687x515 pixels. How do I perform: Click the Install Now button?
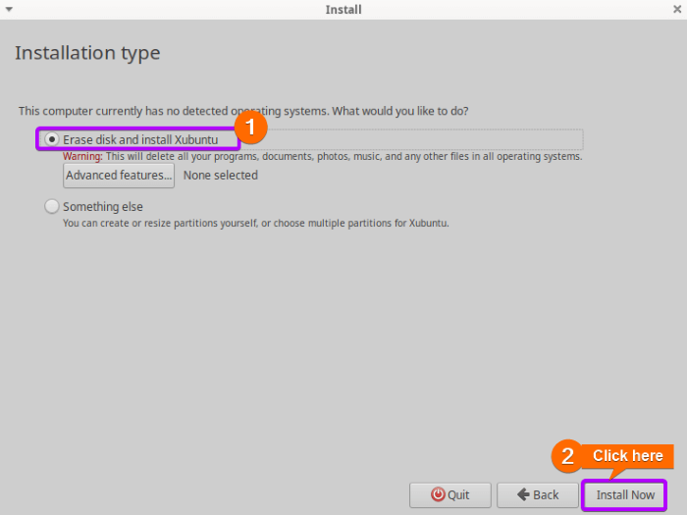click(x=625, y=494)
